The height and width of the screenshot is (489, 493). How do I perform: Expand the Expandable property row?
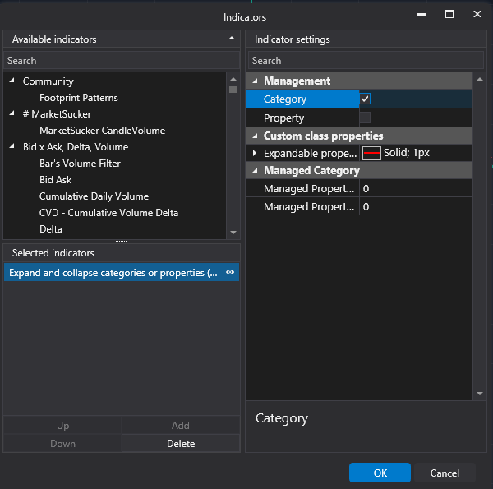pyautogui.click(x=255, y=153)
